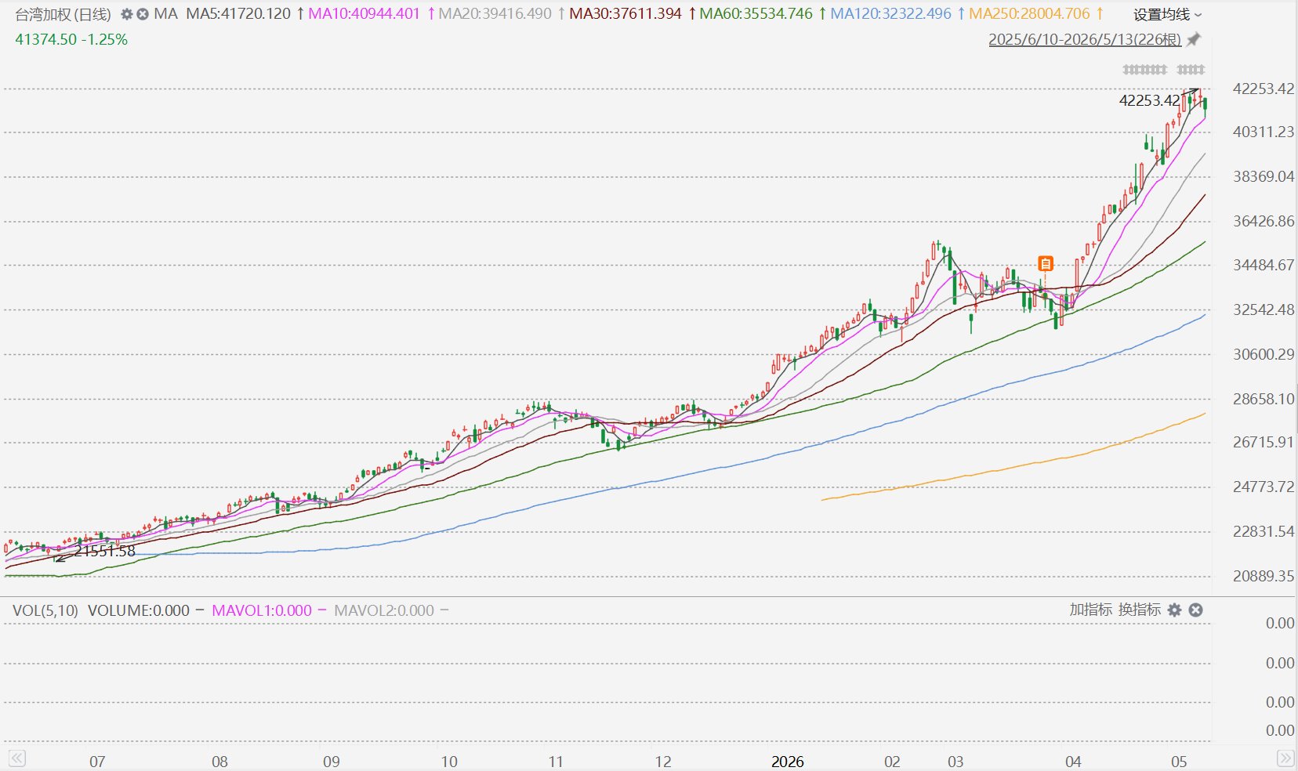Click the orange 自 marker on the chart
The image size is (1298, 771).
[x=1045, y=263]
